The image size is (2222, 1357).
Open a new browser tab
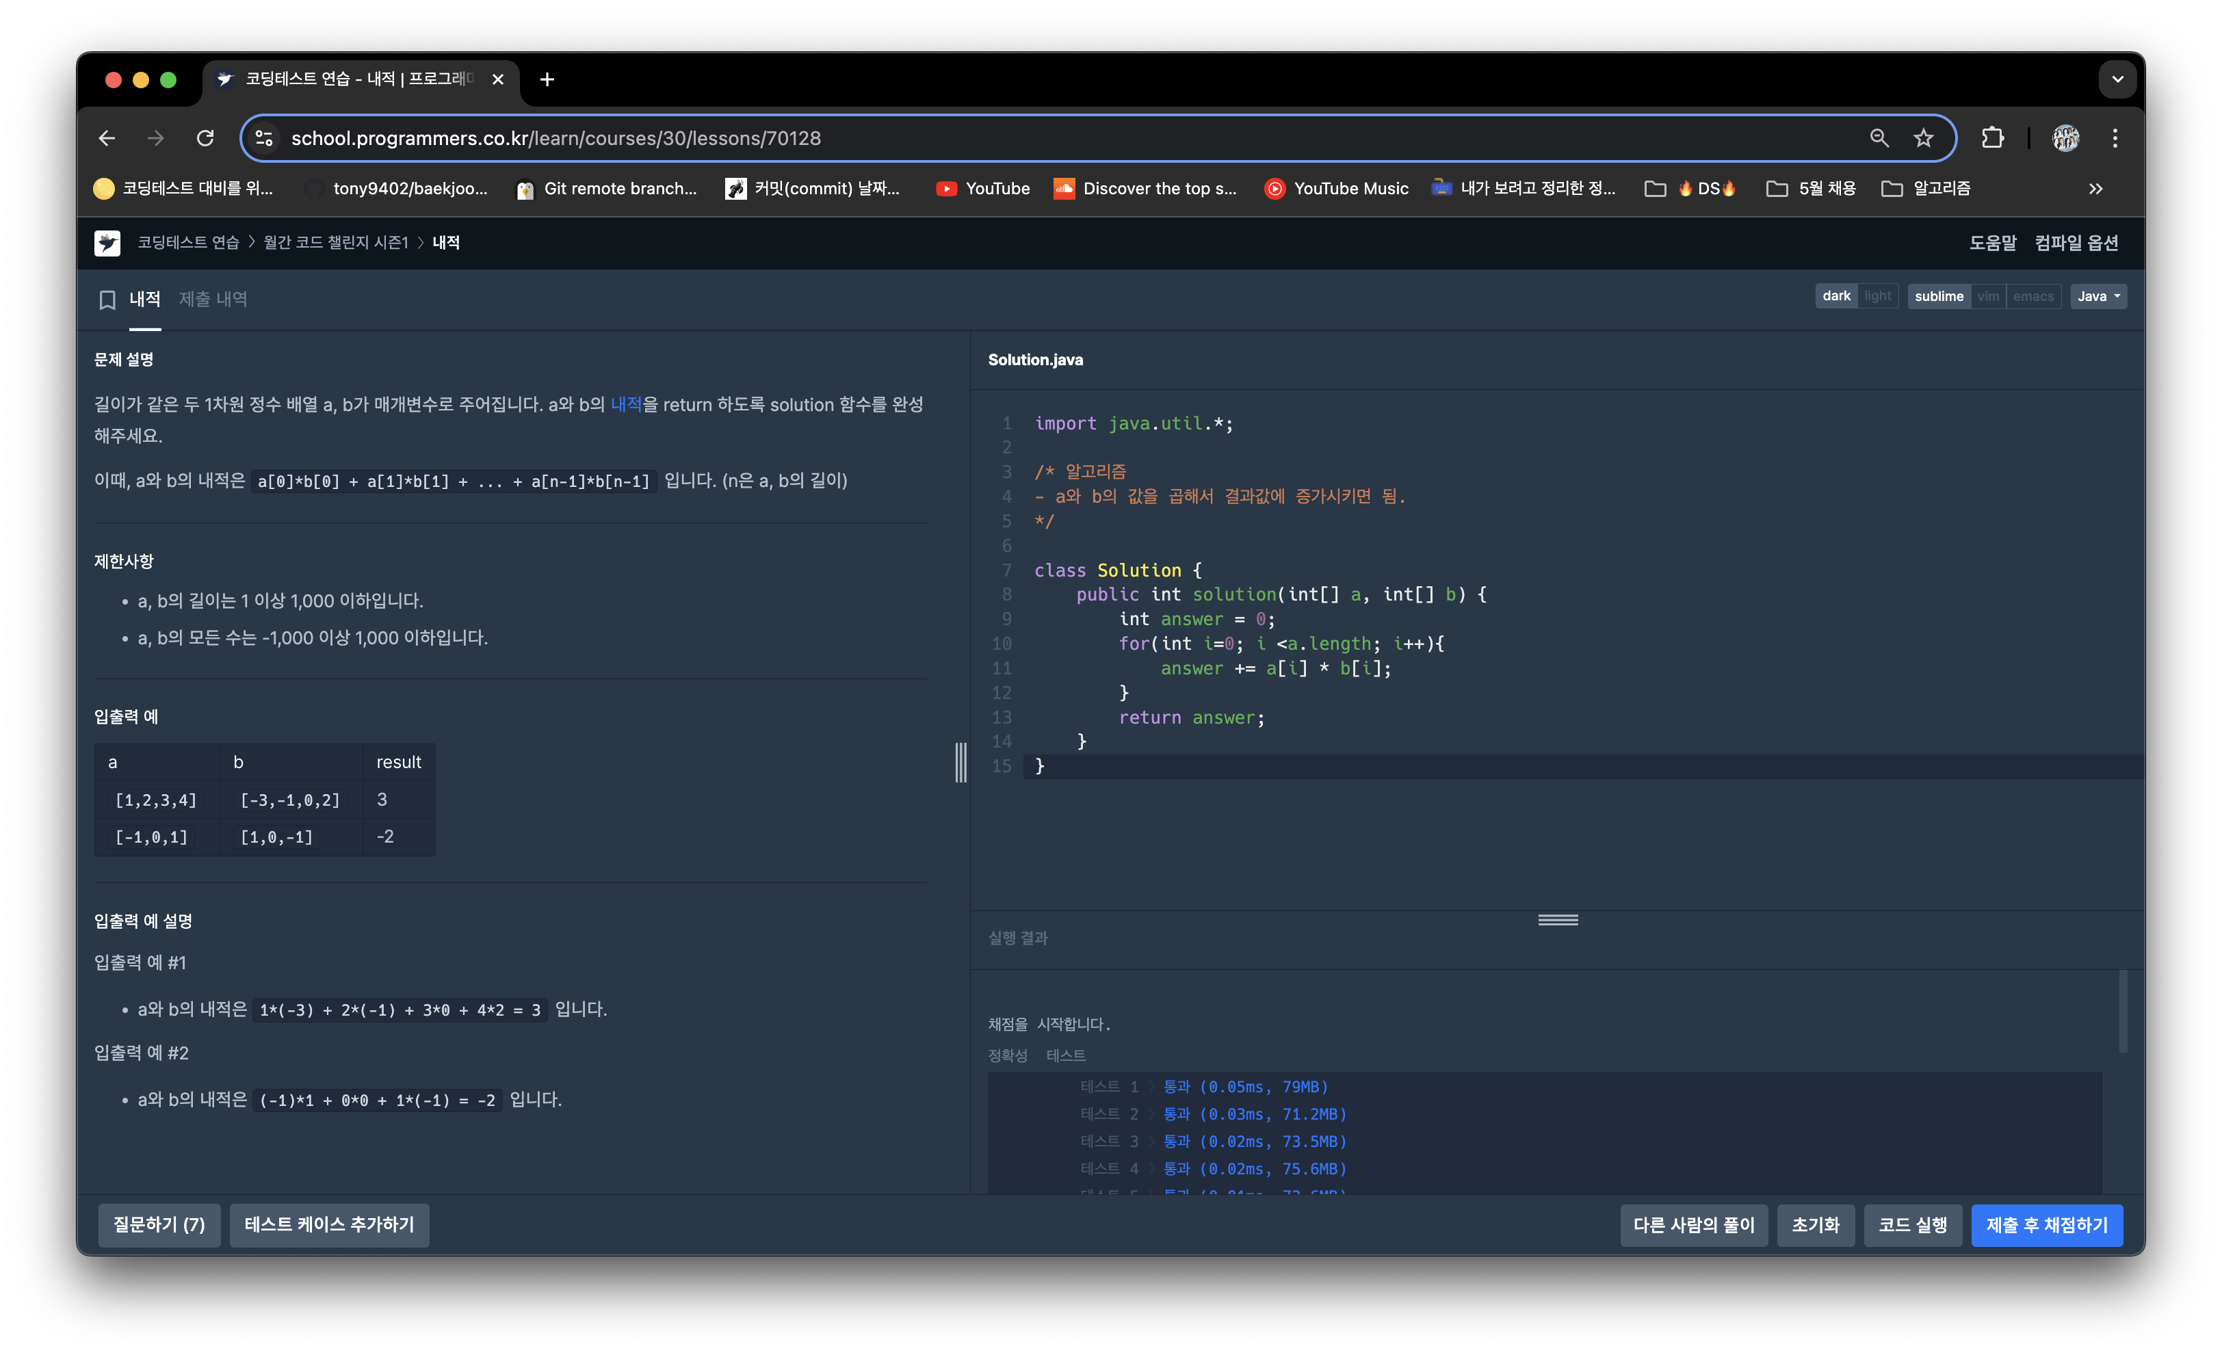click(547, 79)
